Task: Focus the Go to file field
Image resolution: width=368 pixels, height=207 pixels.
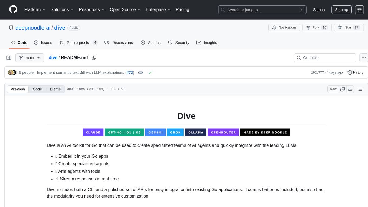Action: [325, 58]
